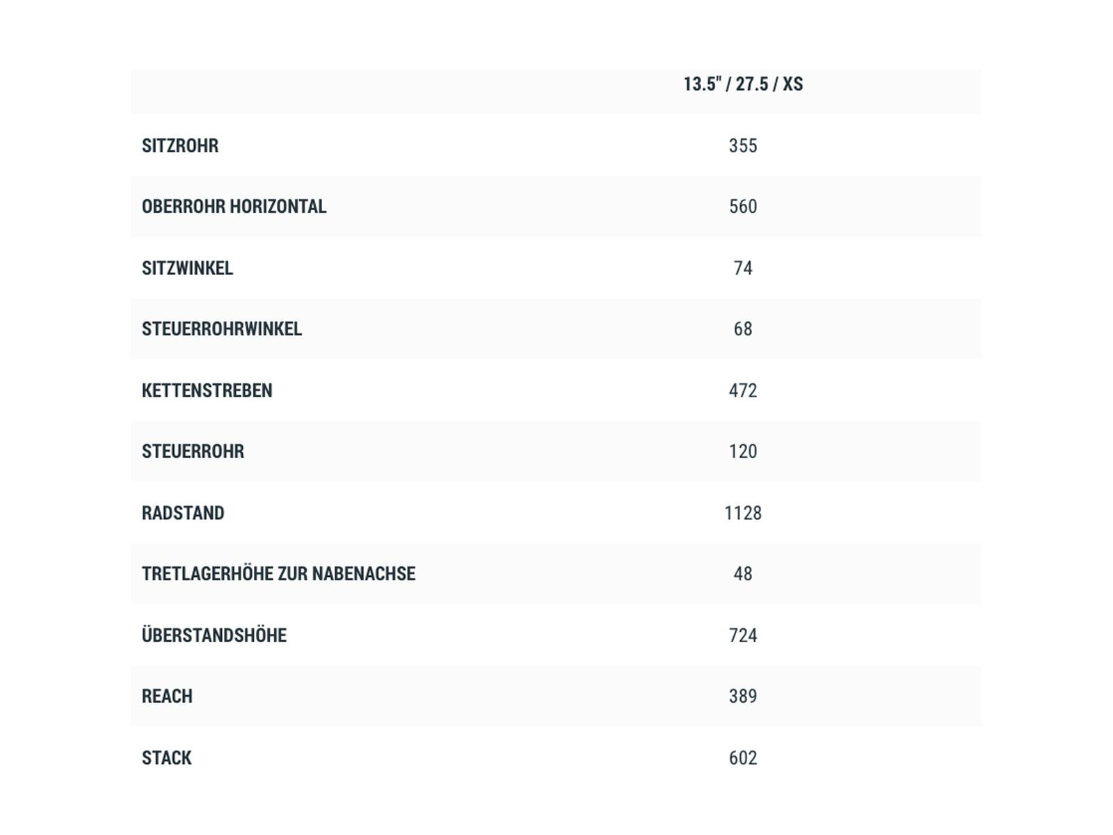Screen dimensions: 1113x835
Task: Click the Kettenstreben value 472
Action: point(743,390)
